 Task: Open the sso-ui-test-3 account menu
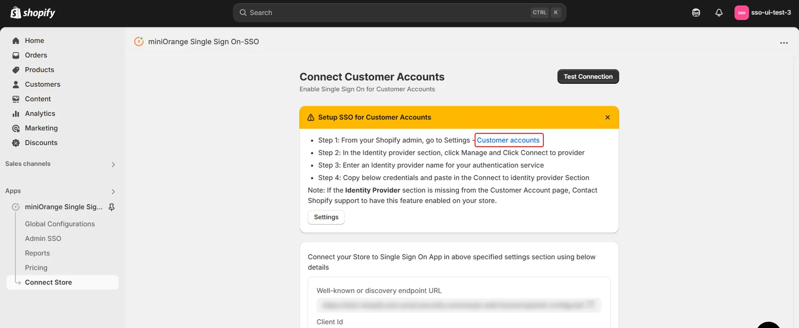[763, 13]
